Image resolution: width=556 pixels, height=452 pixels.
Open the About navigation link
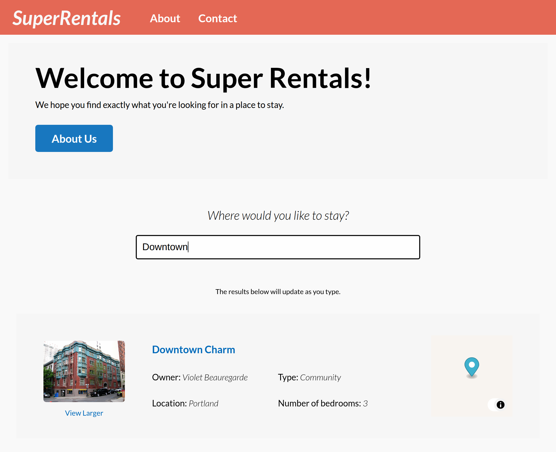pyautogui.click(x=165, y=18)
